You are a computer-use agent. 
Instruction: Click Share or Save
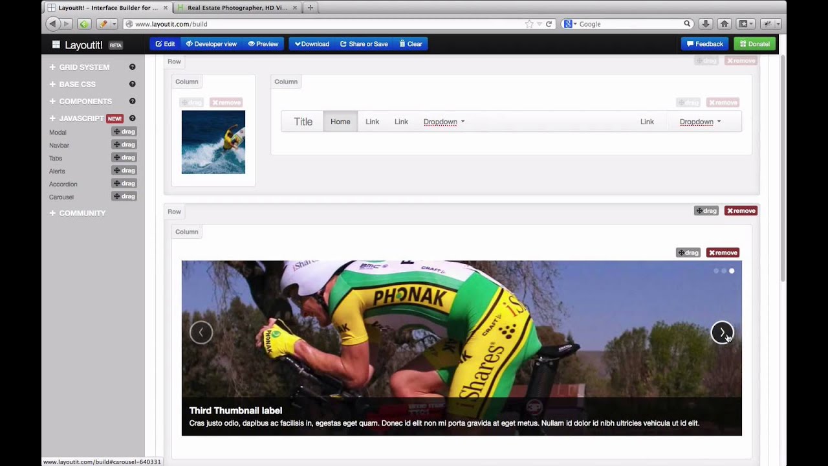[x=364, y=44]
